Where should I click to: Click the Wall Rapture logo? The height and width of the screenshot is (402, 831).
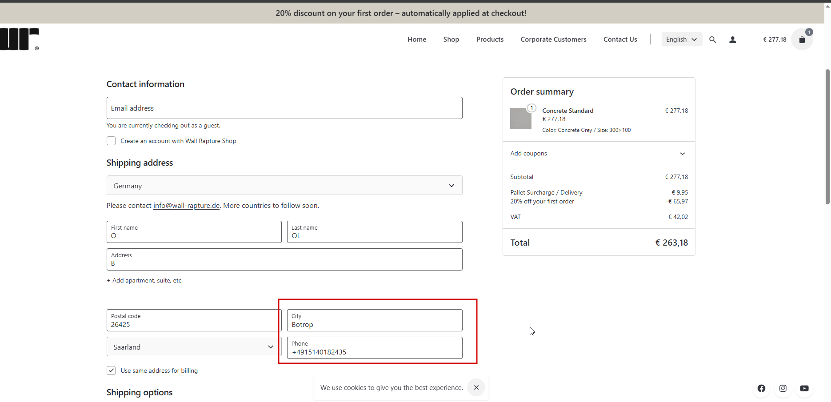point(19,39)
